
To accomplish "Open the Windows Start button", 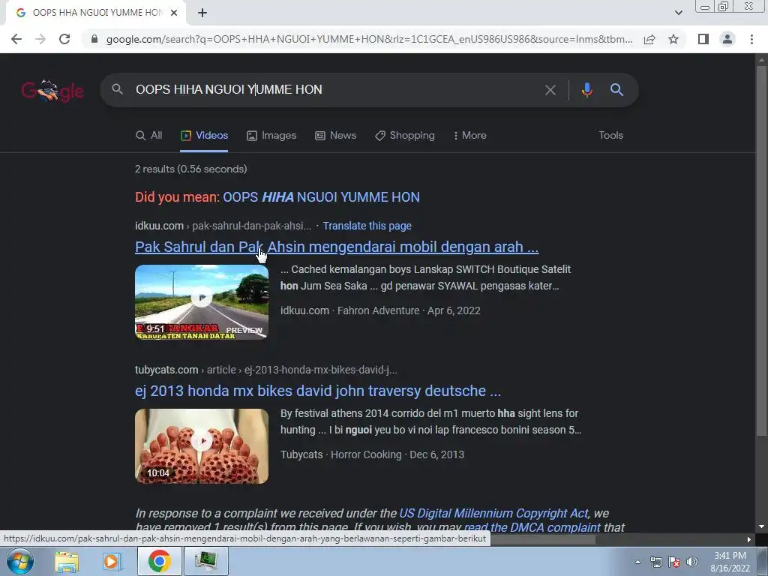I will (20, 561).
